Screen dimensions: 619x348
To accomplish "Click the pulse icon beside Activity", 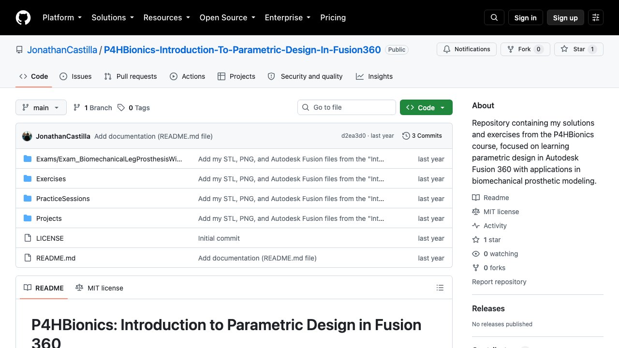I will point(476,226).
